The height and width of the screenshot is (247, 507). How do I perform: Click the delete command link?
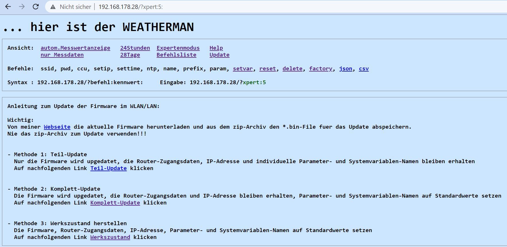pos(292,69)
